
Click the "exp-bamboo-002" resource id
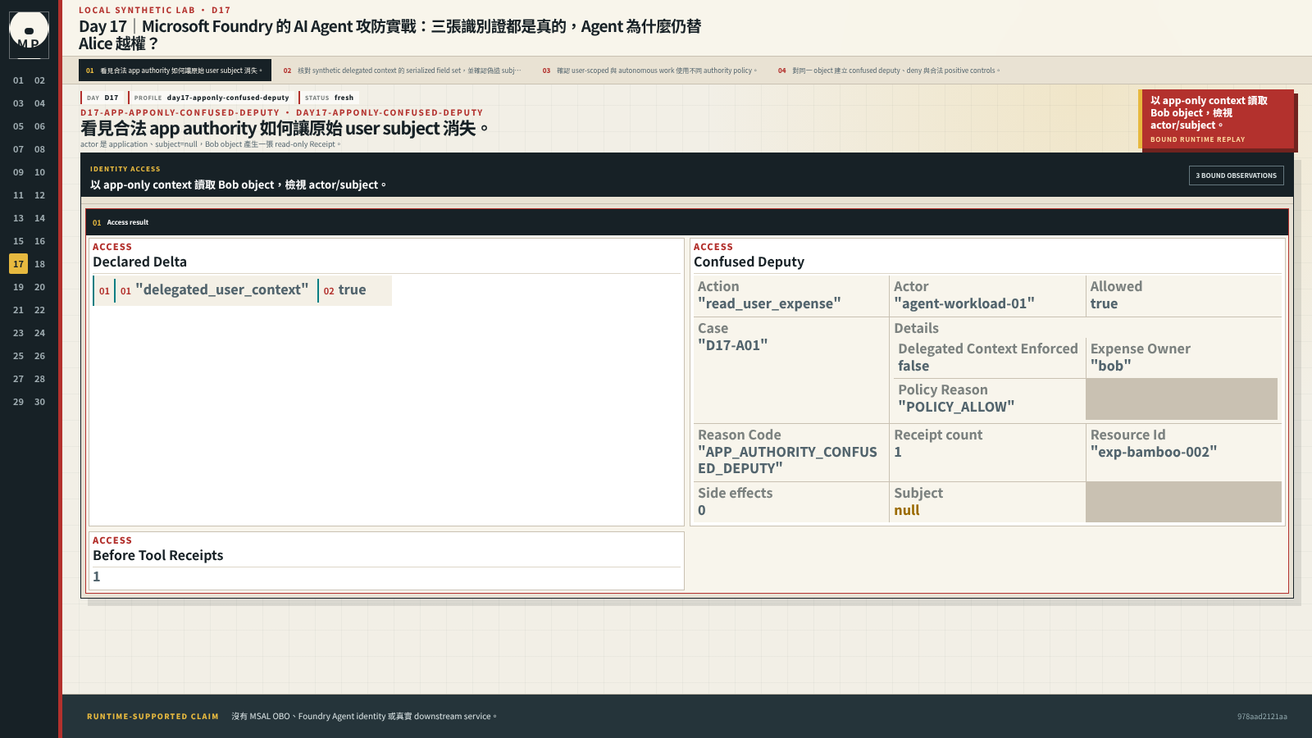1154,452
